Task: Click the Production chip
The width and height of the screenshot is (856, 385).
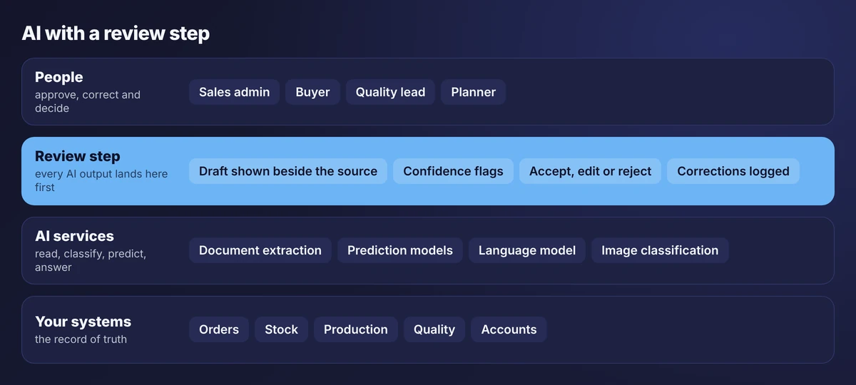Action: (356, 329)
